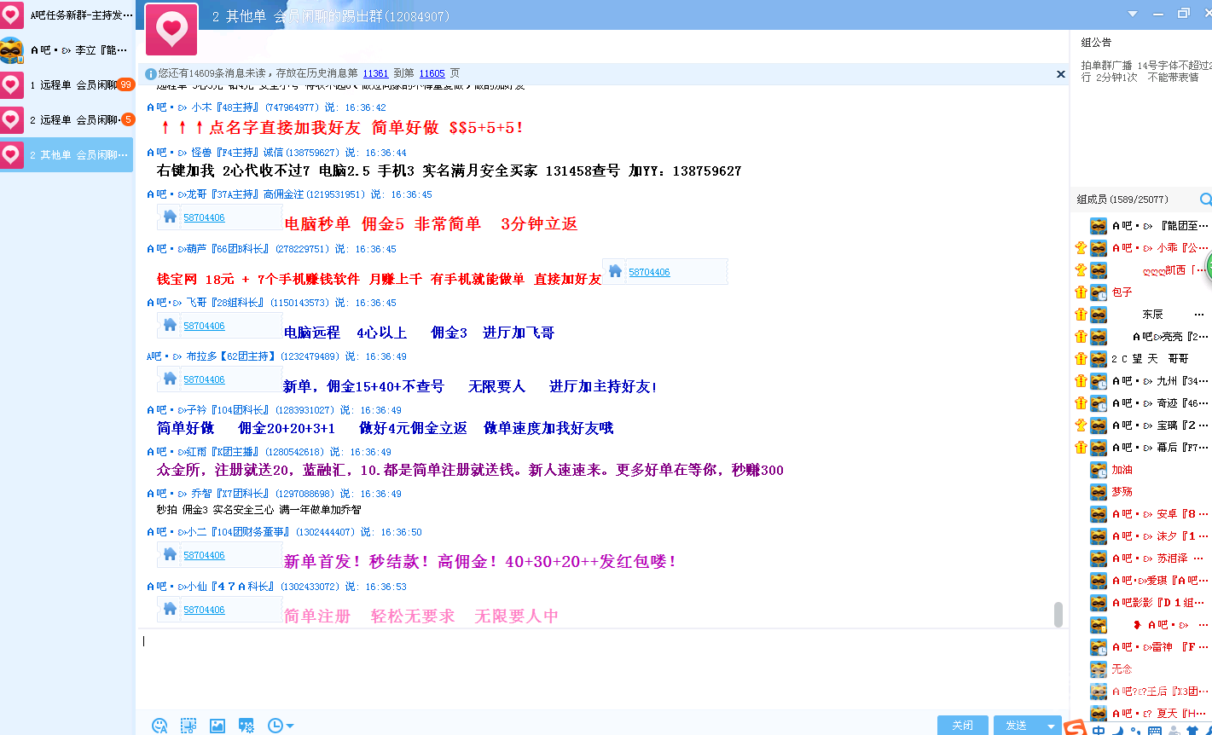The image size is (1212, 735).
Task: Open history page link 11361
Action: (375, 73)
